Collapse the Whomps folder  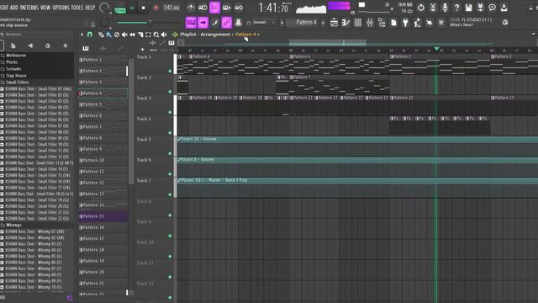tap(13, 225)
